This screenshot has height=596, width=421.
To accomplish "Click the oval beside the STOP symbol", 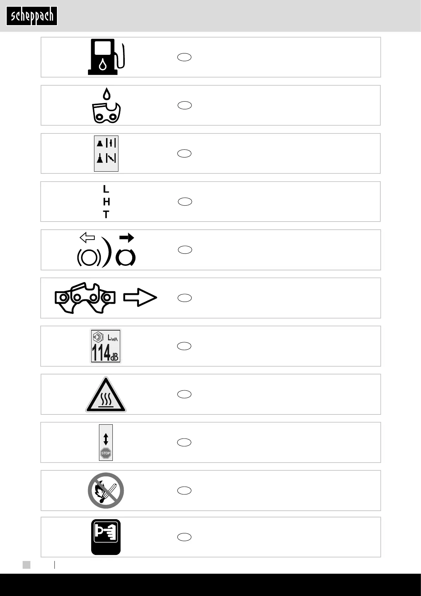I will click(184, 442).
